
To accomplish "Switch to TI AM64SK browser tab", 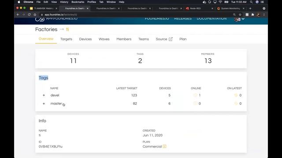I will (44, 8).
